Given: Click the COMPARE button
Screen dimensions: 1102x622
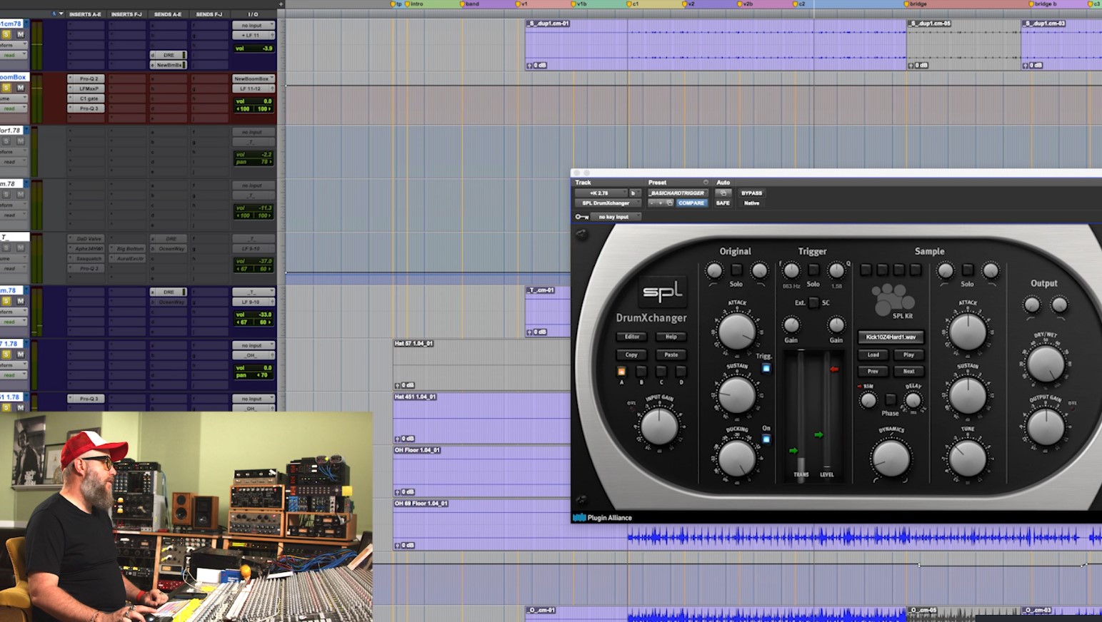Looking at the screenshot, I should pos(691,203).
